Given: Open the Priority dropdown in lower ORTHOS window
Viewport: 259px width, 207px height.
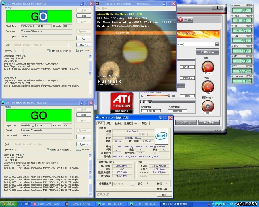Looking at the screenshot, I should click(x=21, y=150).
